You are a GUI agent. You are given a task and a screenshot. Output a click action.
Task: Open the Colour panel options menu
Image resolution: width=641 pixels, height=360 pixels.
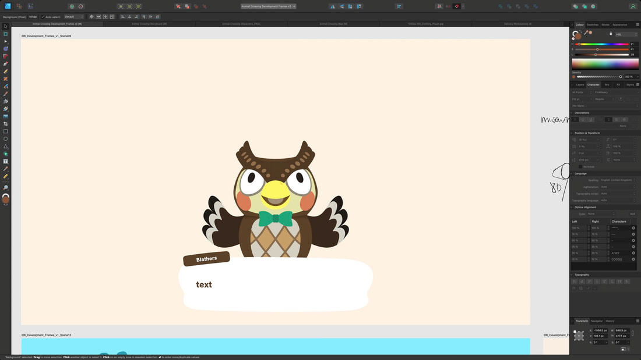[x=638, y=24]
